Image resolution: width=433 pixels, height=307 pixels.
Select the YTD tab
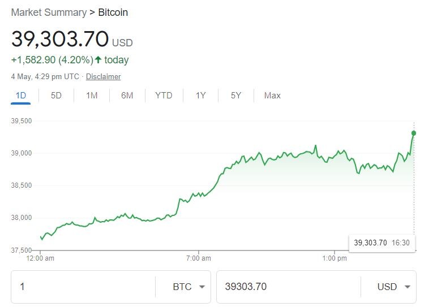[x=164, y=96]
